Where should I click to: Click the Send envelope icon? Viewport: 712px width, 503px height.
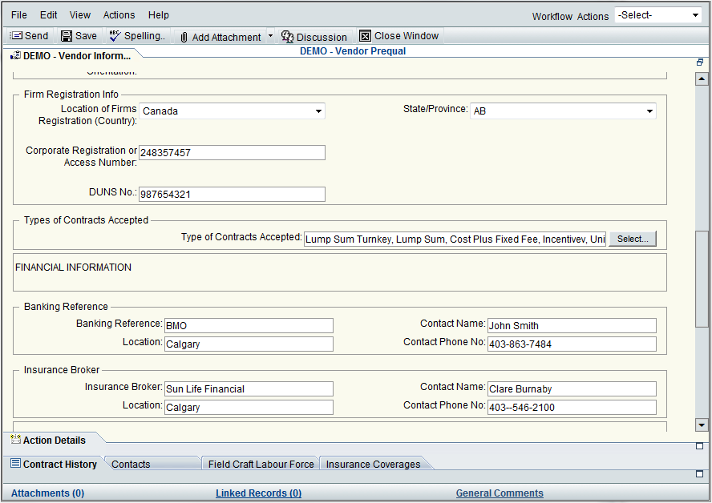pos(16,36)
